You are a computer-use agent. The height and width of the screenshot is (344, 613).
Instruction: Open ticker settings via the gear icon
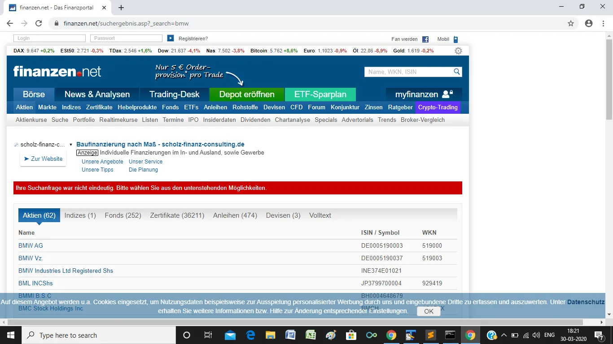click(458, 51)
